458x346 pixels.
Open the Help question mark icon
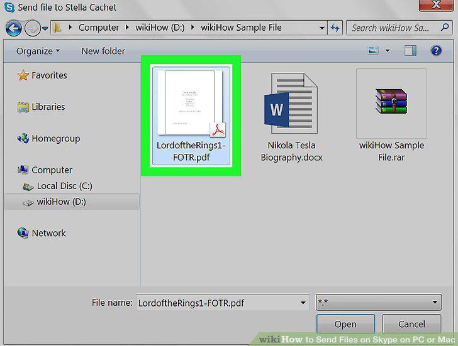tap(436, 51)
